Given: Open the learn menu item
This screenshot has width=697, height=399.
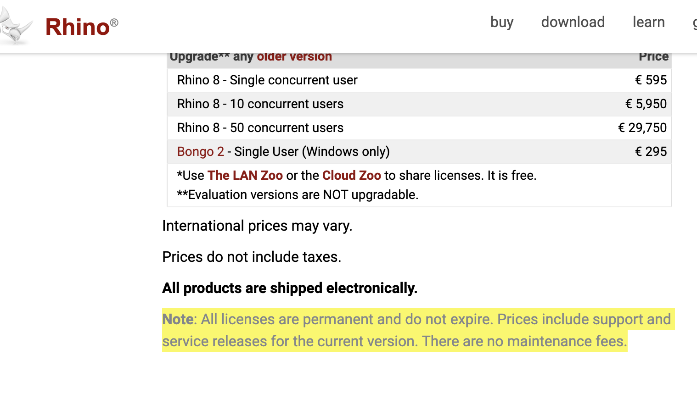Looking at the screenshot, I should (648, 22).
